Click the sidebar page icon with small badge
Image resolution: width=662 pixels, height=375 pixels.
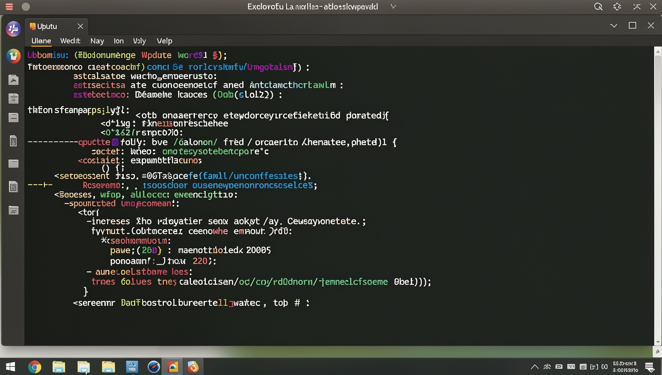coord(13,141)
